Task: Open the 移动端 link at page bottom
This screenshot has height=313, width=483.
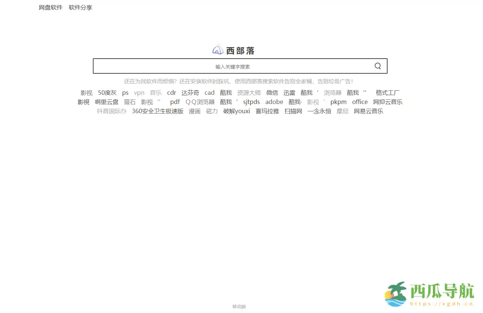Action: click(239, 306)
